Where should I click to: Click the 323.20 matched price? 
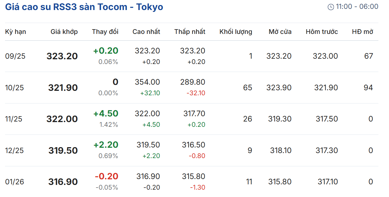62,56
